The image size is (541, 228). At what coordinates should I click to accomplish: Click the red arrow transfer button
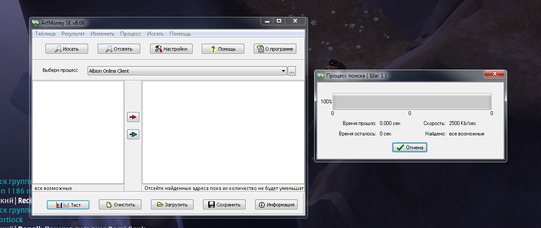(x=133, y=117)
